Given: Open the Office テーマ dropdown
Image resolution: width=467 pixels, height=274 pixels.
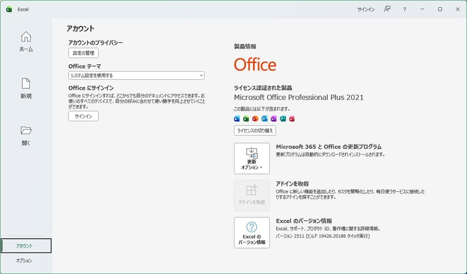Looking at the screenshot, I should 136,75.
